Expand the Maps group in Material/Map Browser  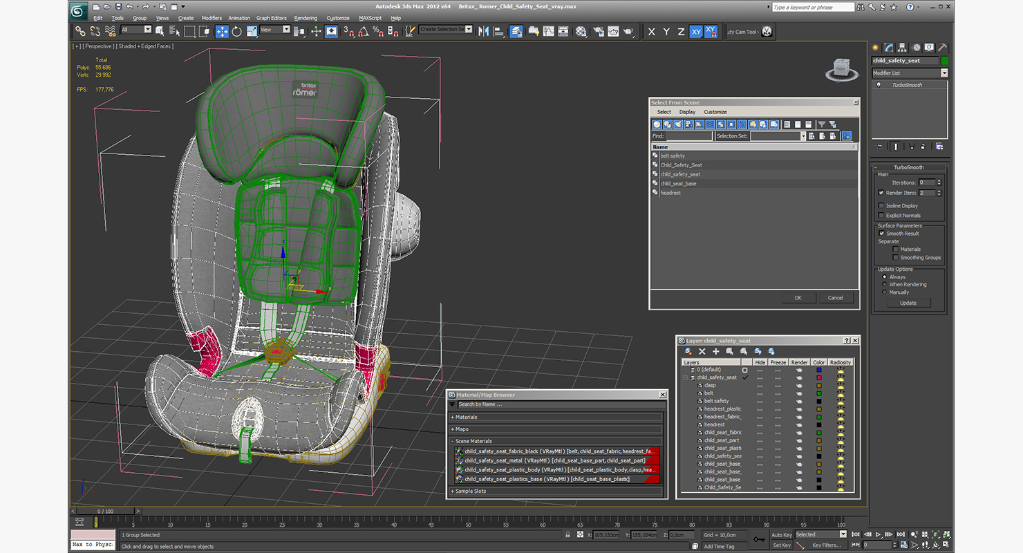point(556,429)
